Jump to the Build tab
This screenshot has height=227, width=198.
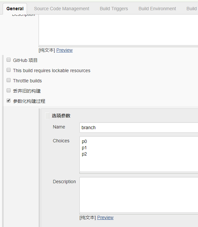click(191, 9)
